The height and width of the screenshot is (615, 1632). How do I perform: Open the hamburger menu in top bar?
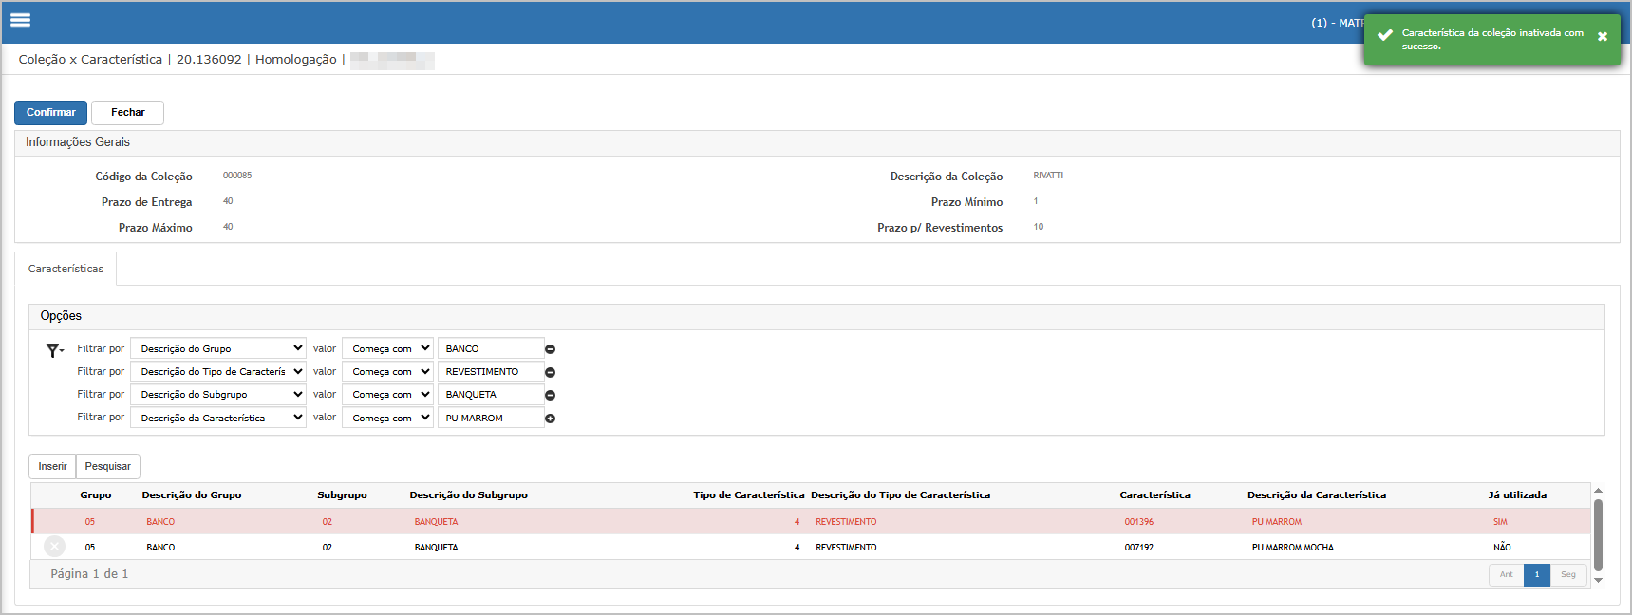tap(20, 20)
